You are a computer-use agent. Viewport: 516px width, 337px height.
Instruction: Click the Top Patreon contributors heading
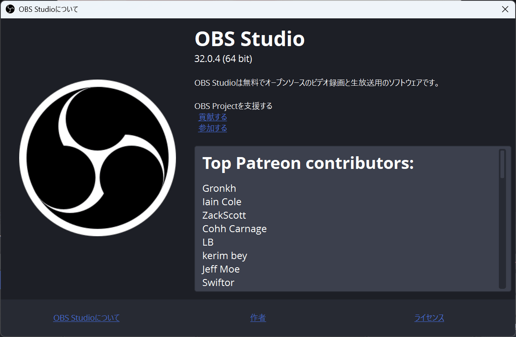tap(308, 163)
